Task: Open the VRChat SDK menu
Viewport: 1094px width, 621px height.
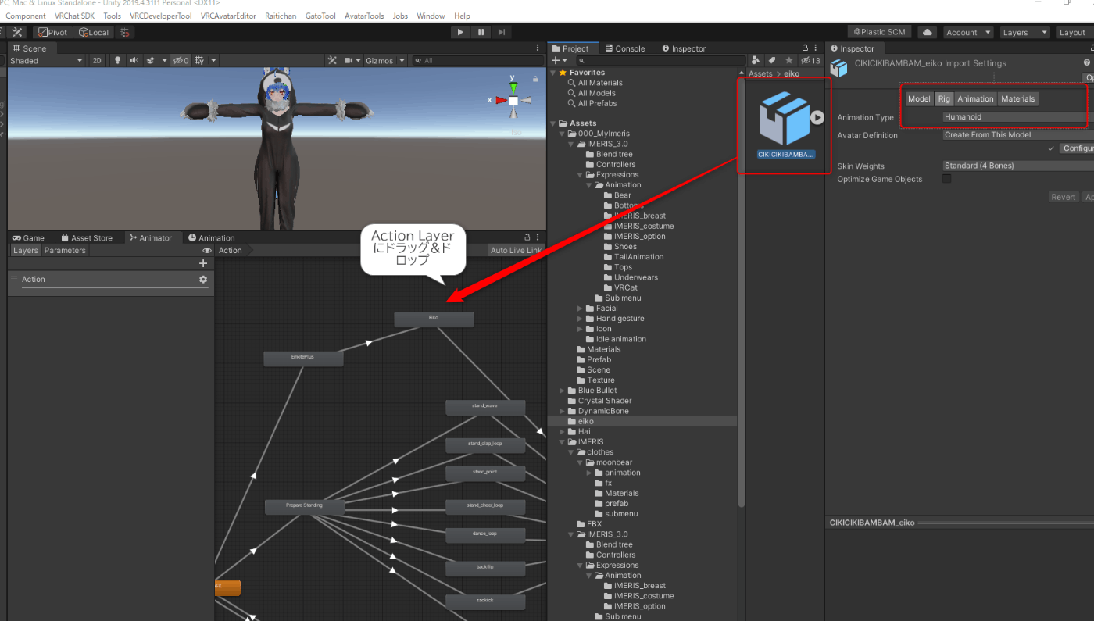Action: (74, 16)
